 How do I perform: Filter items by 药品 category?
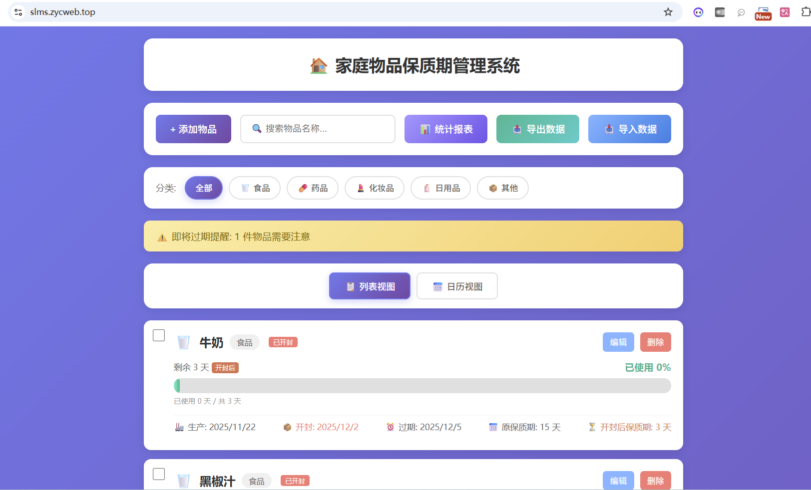click(313, 188)
